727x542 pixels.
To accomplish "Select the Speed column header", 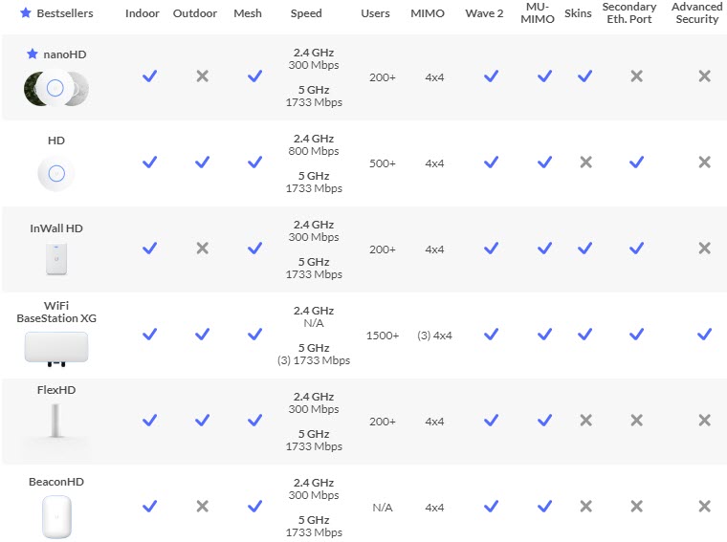I will (306, 13).
